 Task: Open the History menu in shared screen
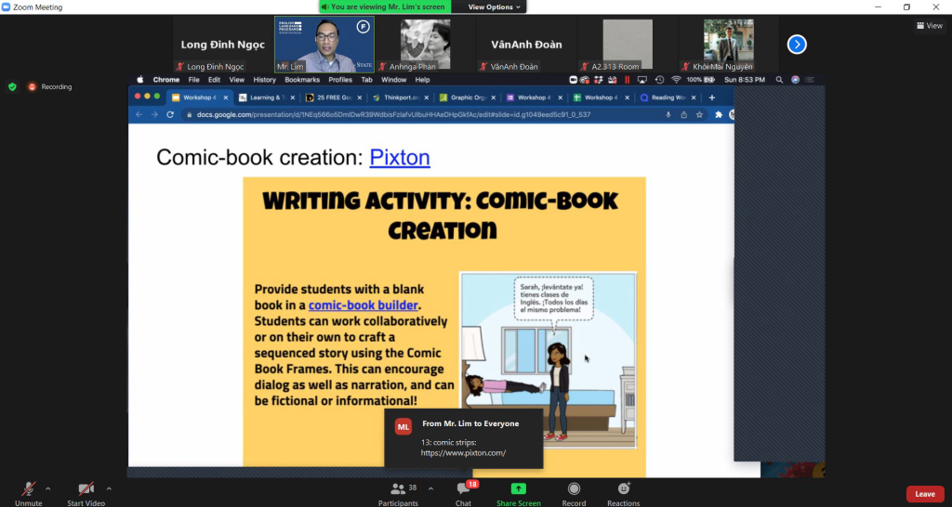pos(264,80)
